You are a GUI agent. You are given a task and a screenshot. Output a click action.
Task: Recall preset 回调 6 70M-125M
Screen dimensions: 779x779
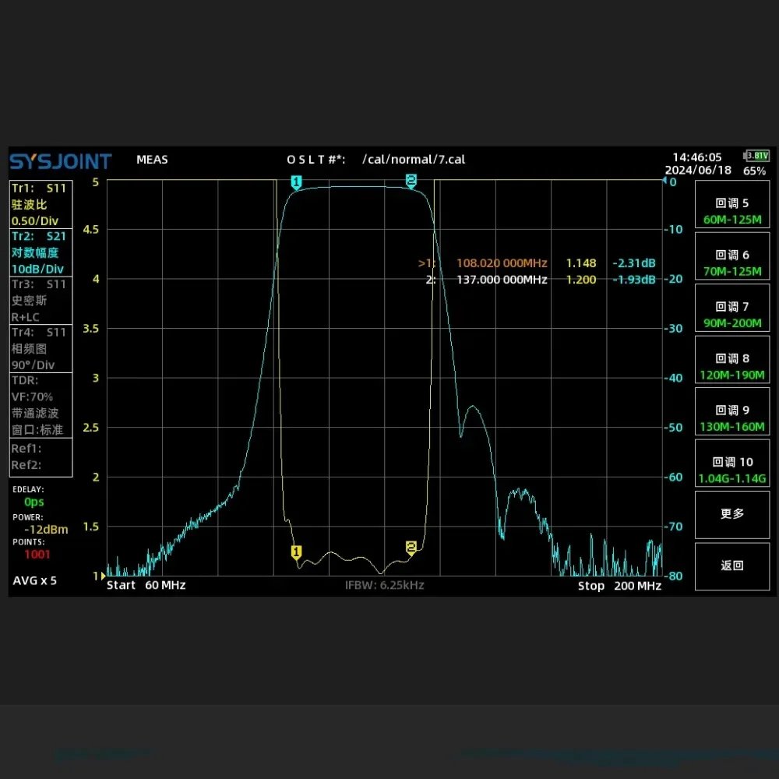click(x=731, y=263)
